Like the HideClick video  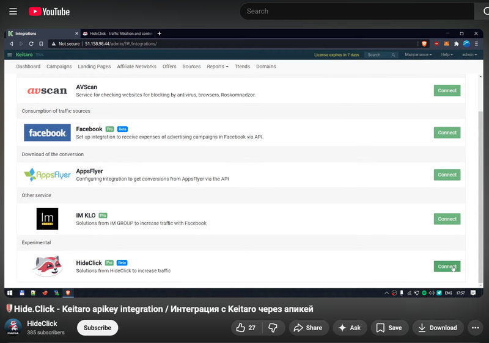click(246, 328)
